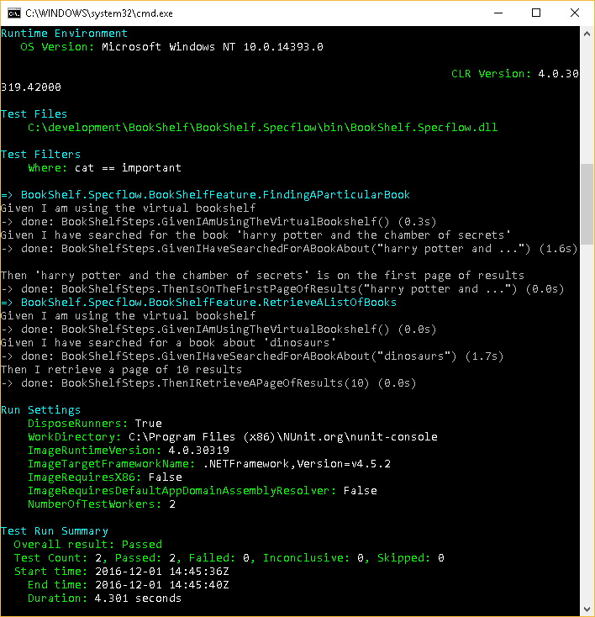Click 'Duration: 4.301 seconds' line
The image size is (595, 617).
[105, 599]
